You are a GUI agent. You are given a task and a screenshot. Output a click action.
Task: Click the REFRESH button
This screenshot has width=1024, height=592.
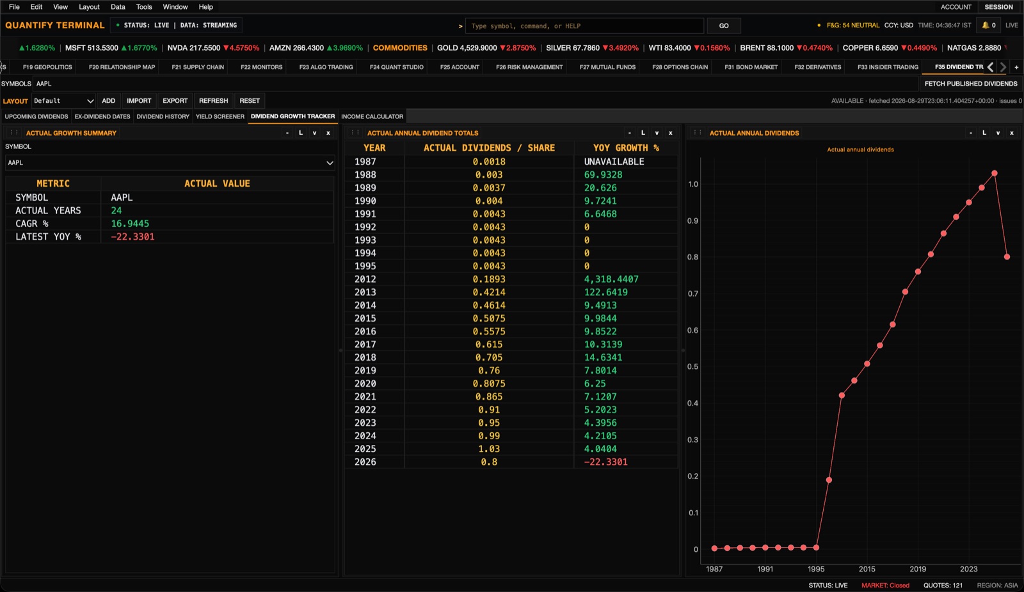(x=214, y=101)
